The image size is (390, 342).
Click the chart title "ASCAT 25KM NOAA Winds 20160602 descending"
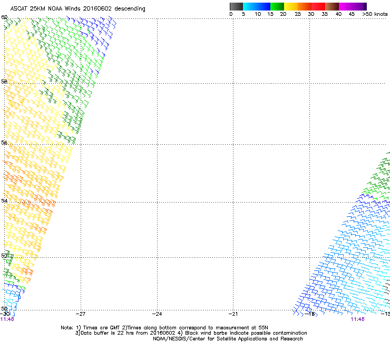(78, 9)
